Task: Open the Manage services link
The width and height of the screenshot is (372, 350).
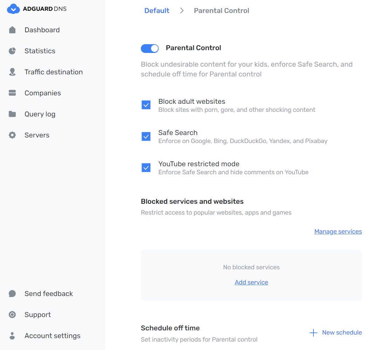Action: (x=338, y=231)
